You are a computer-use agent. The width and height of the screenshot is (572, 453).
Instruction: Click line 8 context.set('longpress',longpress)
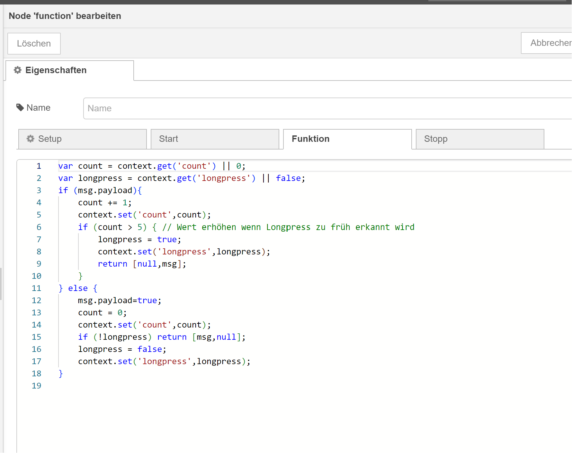pos(184,252)
